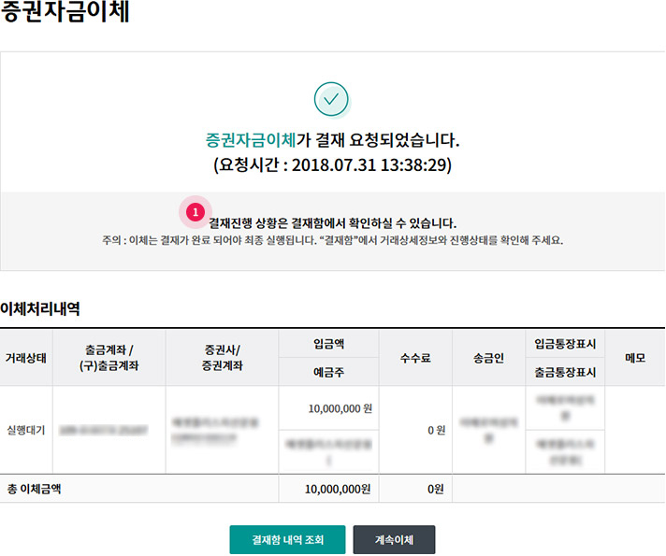Image resolution: width=666 pixels, height=556 pixels.
Task: Click the 실행대기 status cell
Action: pyautogui.click(x=25, y=431)
